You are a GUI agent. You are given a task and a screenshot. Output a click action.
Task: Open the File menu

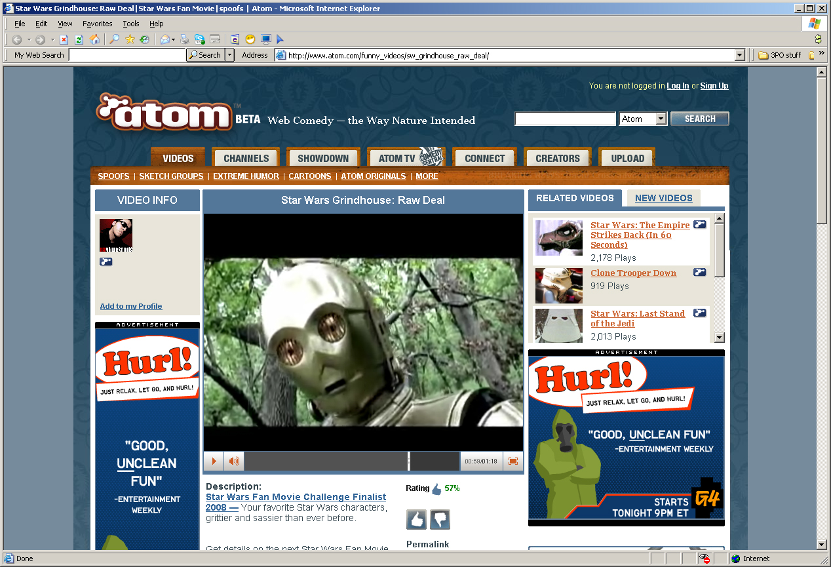(20, 24)
